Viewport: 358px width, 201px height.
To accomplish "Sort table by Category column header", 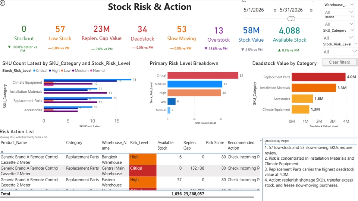I will [74, 143].
